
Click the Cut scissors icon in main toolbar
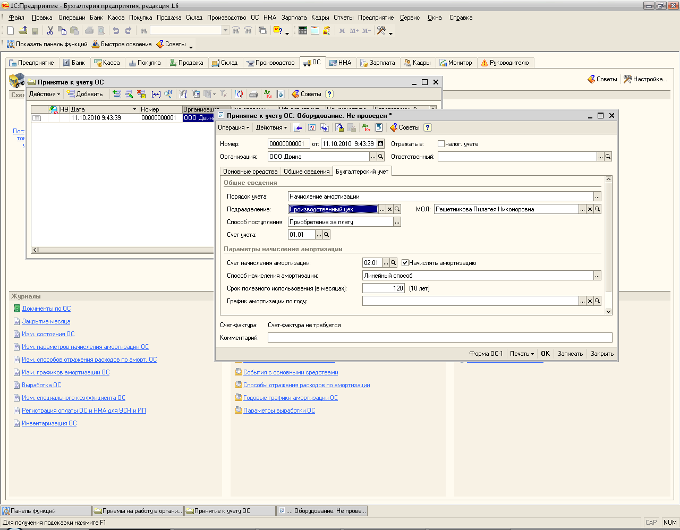(x=50, y=31)
